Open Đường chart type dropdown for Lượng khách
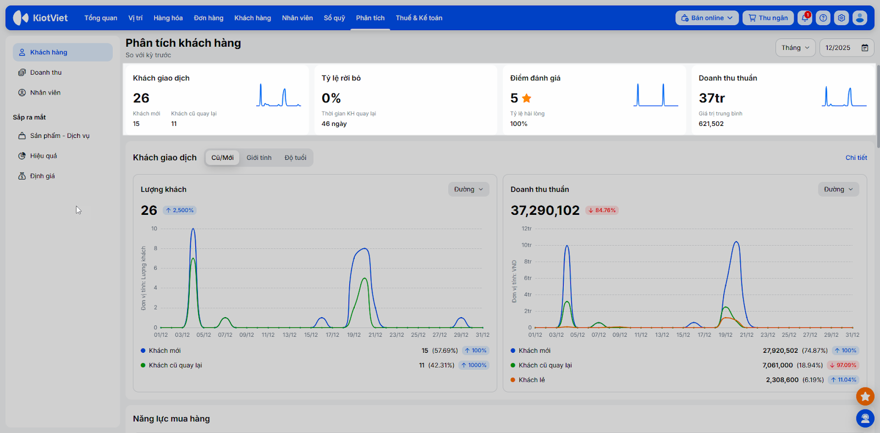Image resolution: width=880 pixels, height=433 pixels. [x=469, y=190]
